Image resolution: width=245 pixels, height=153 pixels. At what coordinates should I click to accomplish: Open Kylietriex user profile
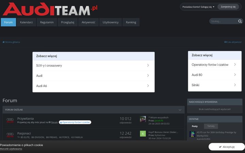click(x=160, y=135)
